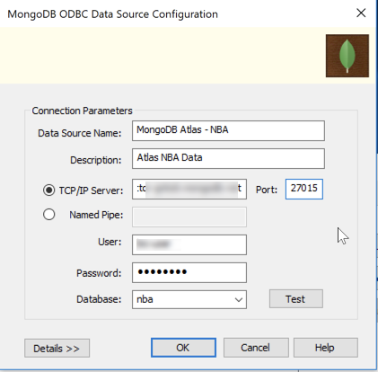Focus the TCP/IP Server address field

click(x=189, y=189)
